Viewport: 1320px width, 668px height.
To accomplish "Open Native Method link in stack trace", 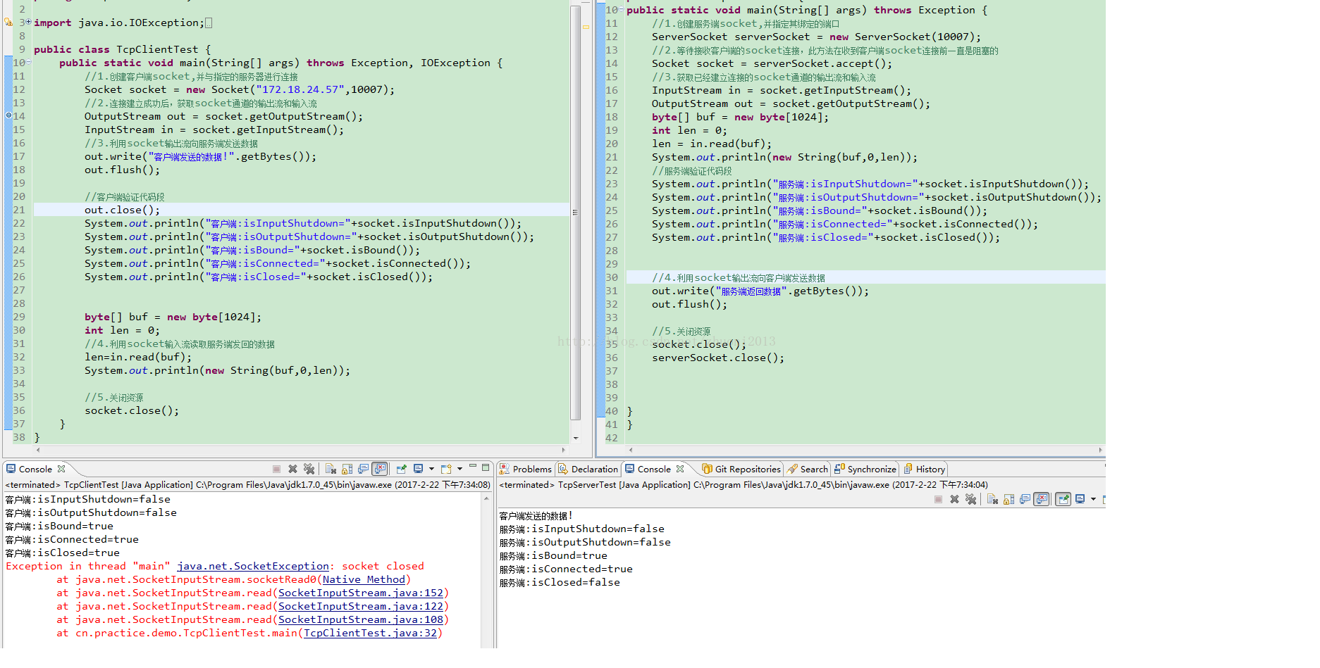I will pyautogui.click(x=364, y=579).
